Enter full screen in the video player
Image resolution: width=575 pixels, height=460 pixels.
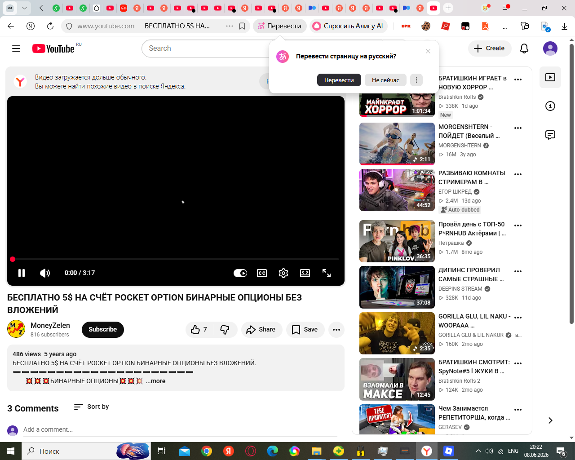(x=327, y=273)
